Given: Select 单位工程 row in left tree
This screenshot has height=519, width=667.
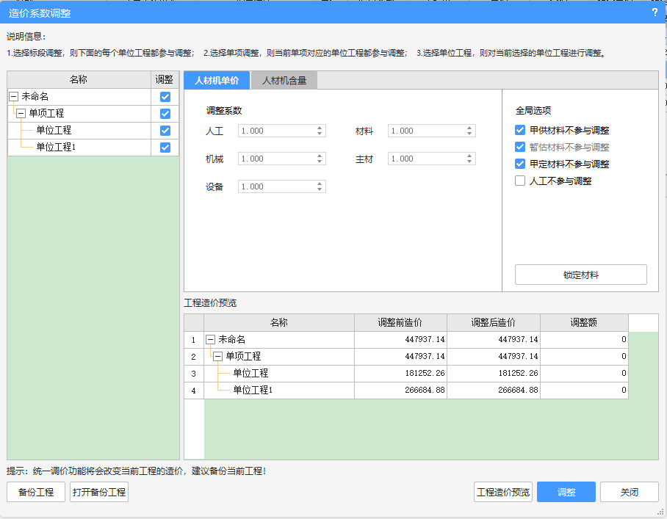Looking at the screenshot, I should [54, 131].
